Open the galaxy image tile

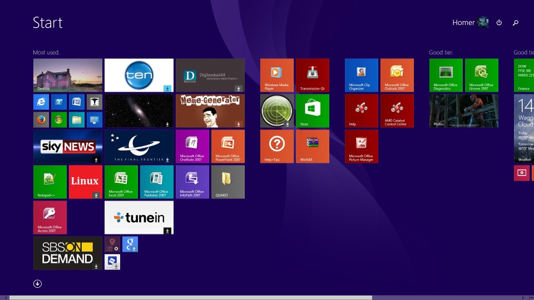point(139,111)
